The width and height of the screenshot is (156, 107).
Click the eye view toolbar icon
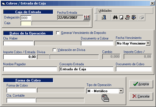(134, 17)
